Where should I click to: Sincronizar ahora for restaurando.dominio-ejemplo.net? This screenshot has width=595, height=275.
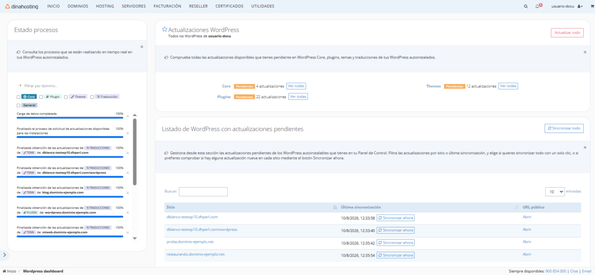[x=396, y=255]
